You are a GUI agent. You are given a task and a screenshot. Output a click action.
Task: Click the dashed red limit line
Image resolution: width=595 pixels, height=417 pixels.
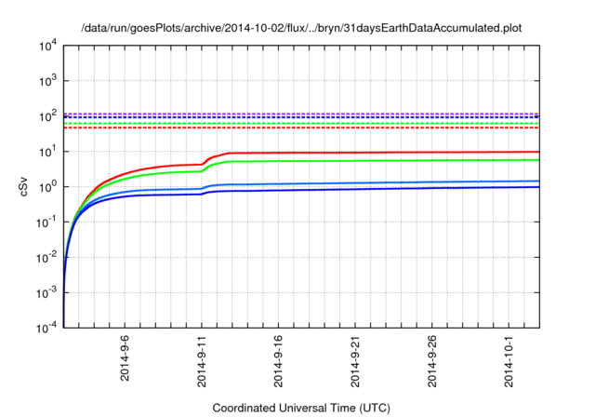(301, 128)
